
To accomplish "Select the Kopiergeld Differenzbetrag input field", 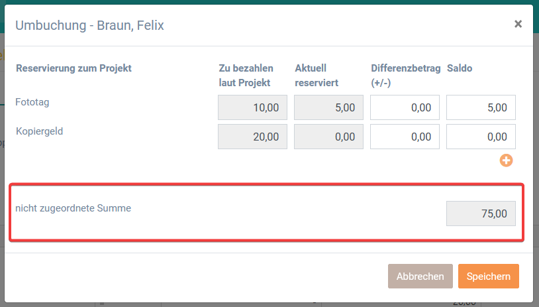I will tap(405, 137).
